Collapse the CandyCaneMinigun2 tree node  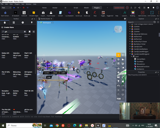[x=130, y=54]
